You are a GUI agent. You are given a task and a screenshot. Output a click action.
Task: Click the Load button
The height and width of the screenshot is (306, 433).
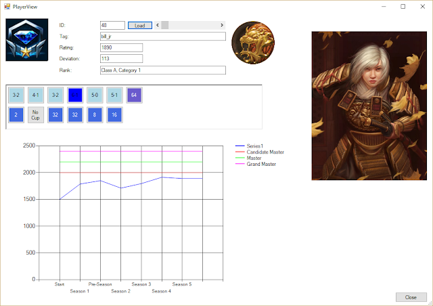(x=140, y=26)
